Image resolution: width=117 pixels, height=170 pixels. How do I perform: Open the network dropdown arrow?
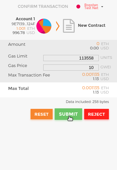[102, 7]
